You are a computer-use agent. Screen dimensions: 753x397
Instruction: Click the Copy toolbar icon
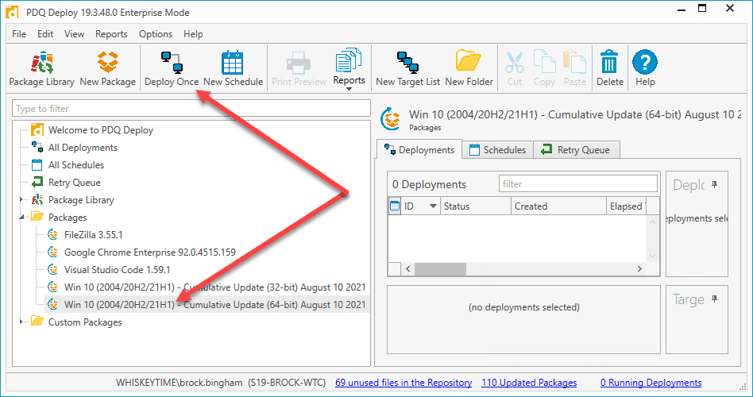[x=544, y=62]
